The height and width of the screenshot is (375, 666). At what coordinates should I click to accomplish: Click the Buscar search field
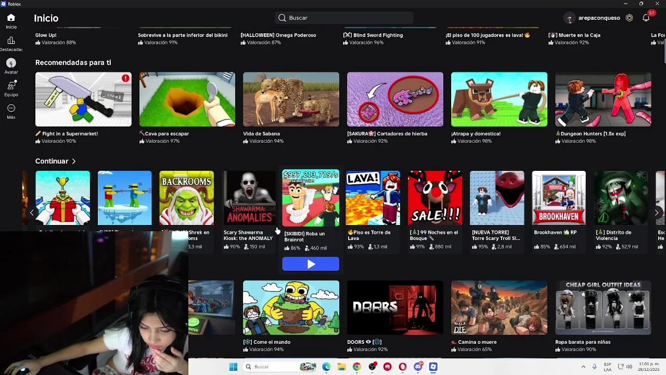coord(344,18)
